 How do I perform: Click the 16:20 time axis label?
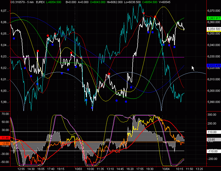(x=130, y=169)
